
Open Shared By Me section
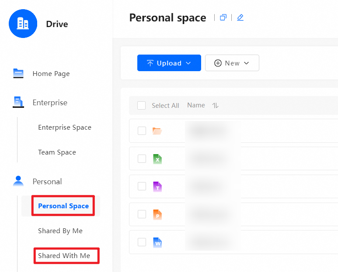pyautogui.click(x=60, y=231)
